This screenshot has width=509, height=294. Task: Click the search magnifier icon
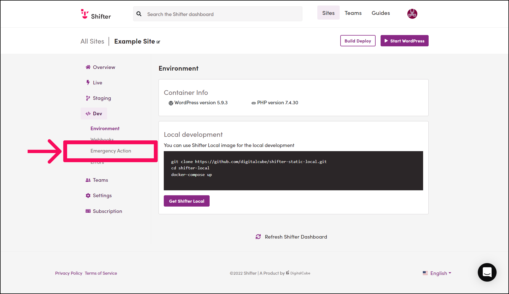[139, 14]
